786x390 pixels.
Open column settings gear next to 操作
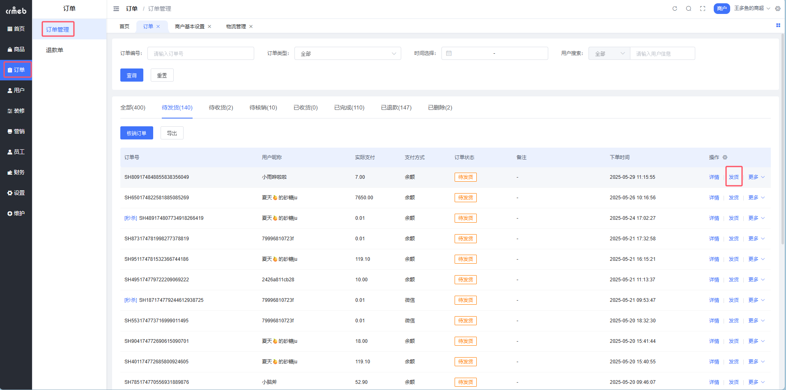pos(725,157)
